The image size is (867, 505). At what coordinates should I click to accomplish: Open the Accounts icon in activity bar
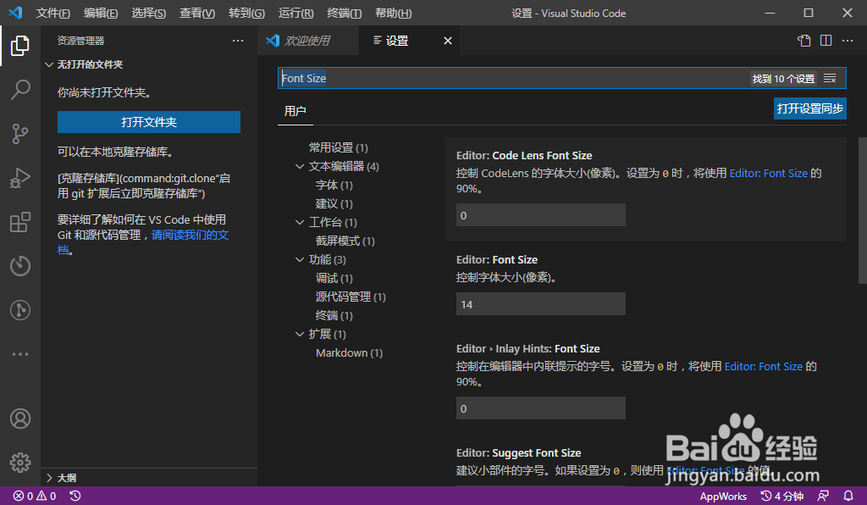(20, 419)
